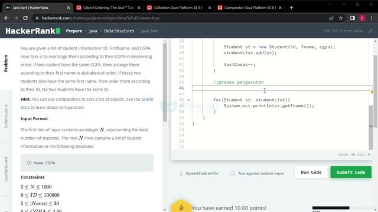The width and height of the screenshot is (378, 212).
Task: Reload the HackerRank page
Action: click(x=25, y=18)
